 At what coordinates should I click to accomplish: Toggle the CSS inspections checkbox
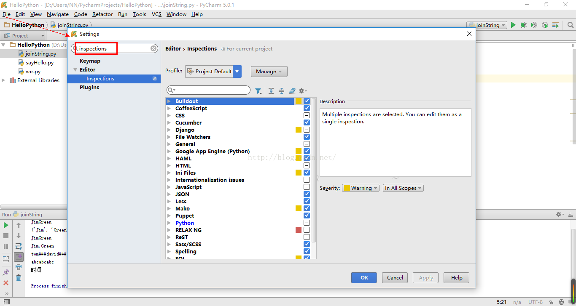[x=307, y=115]
